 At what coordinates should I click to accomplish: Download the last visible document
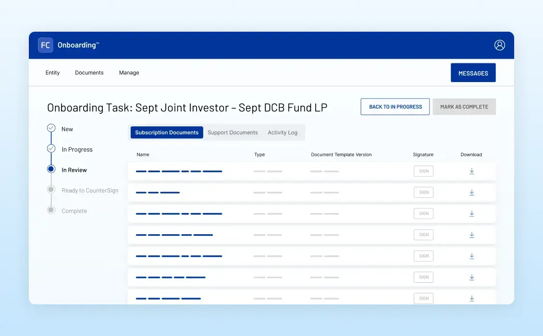click(x=471, y=298)
